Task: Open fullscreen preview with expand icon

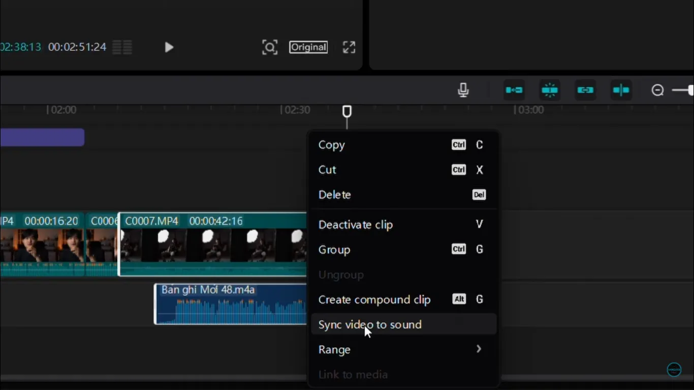Action: point(349,47)
